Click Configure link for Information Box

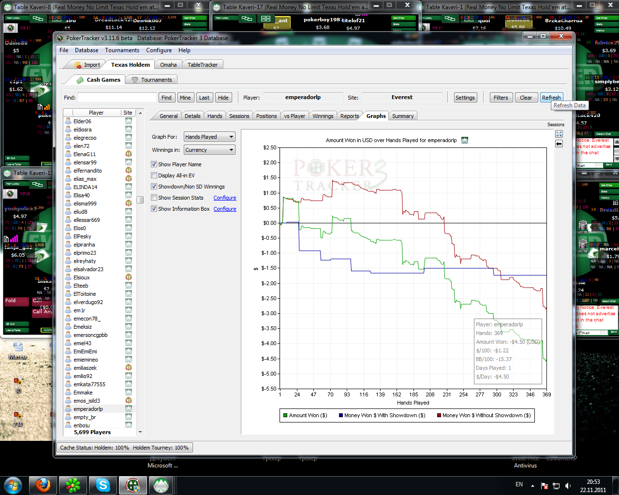(x=225, y=209)
